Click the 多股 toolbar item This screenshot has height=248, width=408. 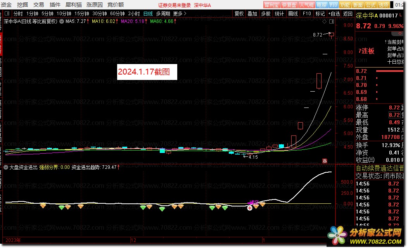coord(266,14)
